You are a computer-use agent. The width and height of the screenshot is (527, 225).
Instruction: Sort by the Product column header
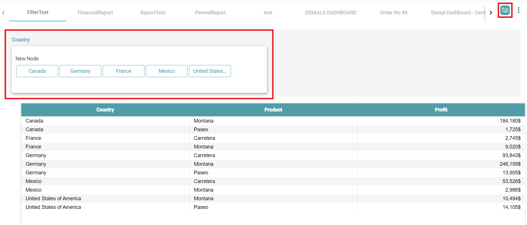coord(273,110)
